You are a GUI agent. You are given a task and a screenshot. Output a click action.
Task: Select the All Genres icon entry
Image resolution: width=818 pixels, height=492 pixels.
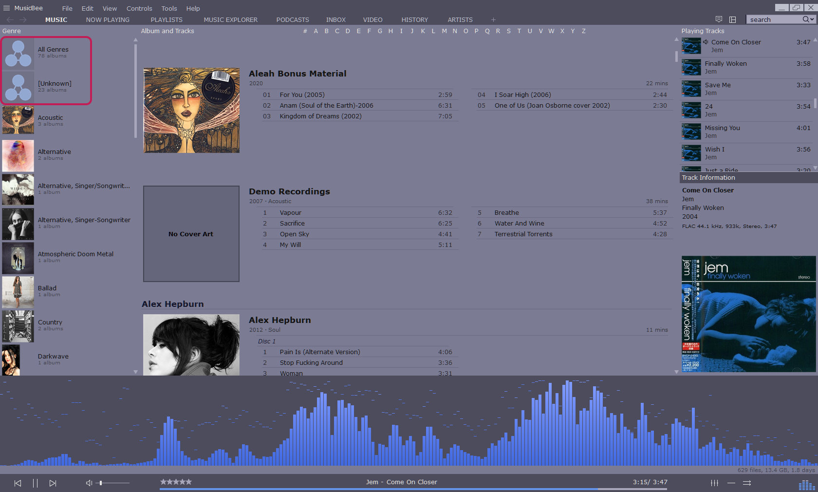(19, 53)
